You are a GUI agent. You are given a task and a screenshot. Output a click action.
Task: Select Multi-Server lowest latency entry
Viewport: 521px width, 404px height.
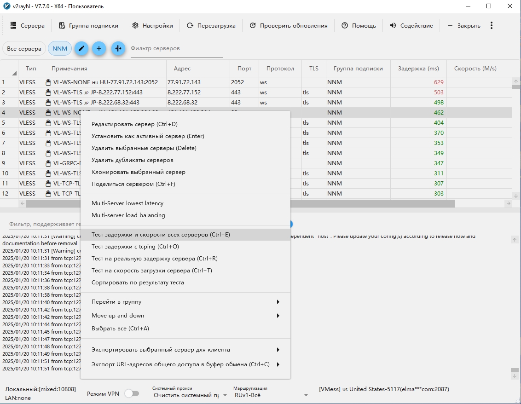coord(185,203)
